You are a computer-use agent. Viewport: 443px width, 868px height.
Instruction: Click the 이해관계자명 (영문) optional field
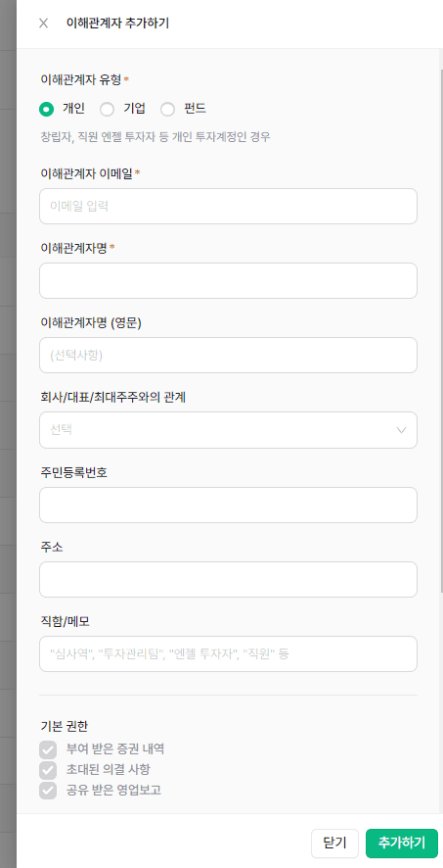(228, 355)
